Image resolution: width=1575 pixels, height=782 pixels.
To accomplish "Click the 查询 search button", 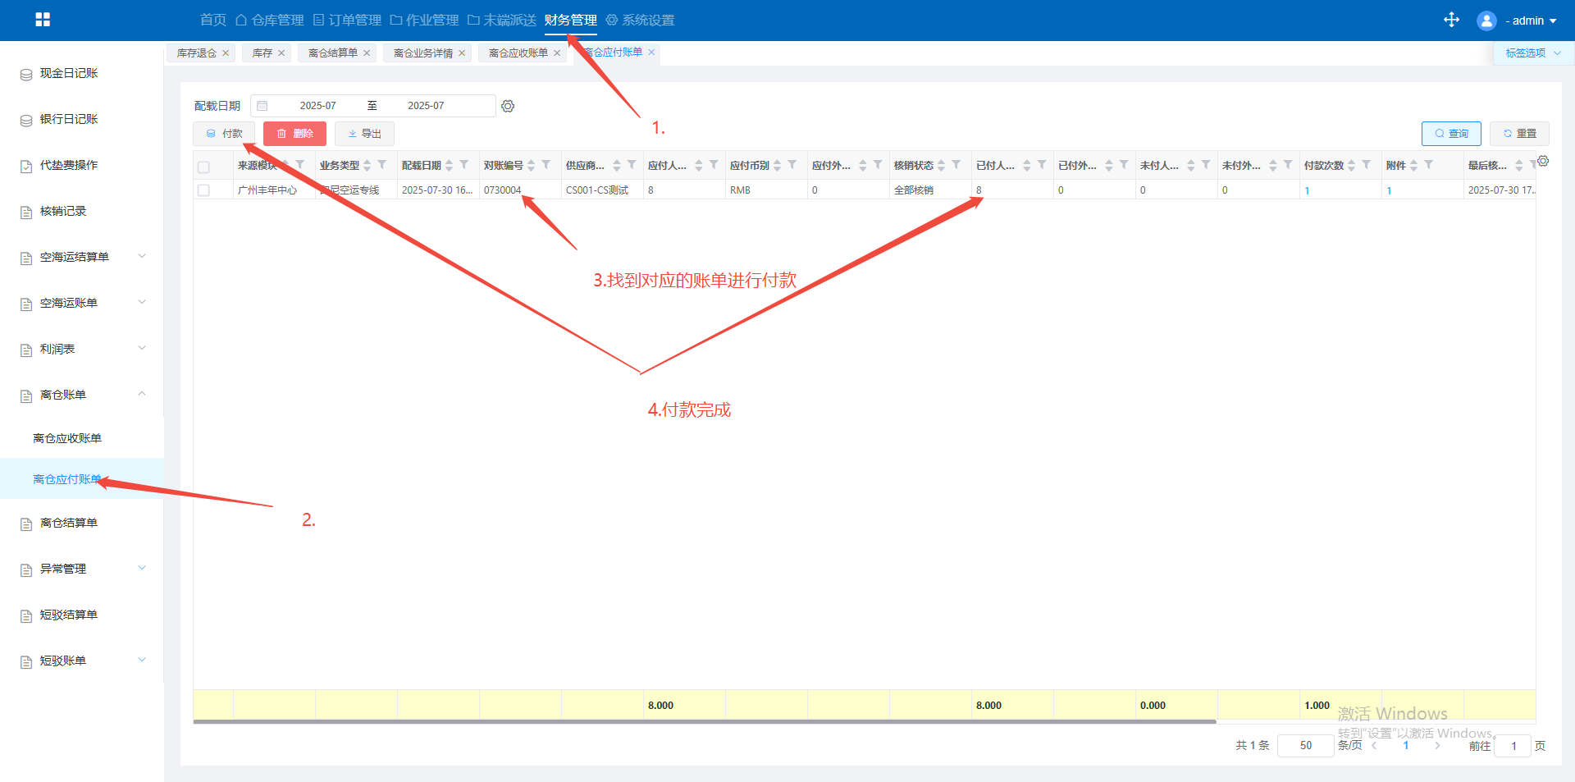I will pyautogui.click(x=1450, y=134).
